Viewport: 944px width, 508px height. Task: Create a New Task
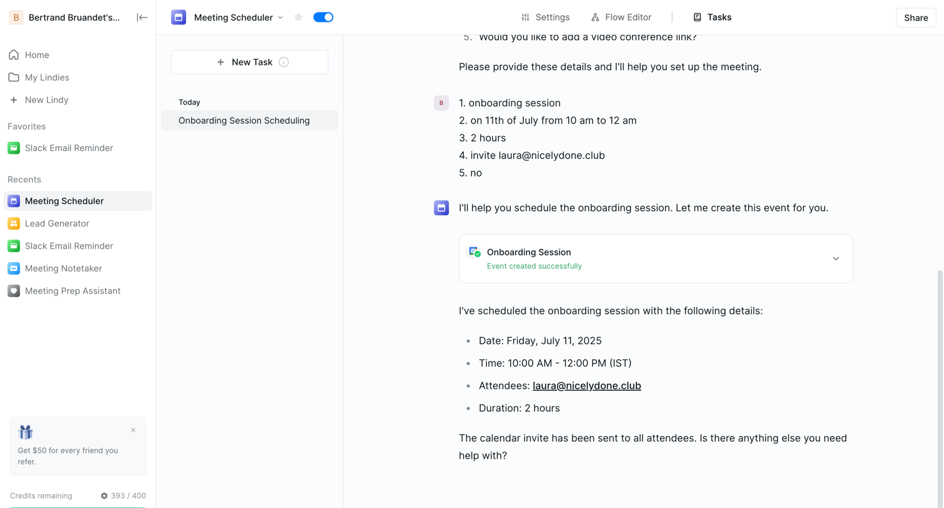[x=250, y=62]
